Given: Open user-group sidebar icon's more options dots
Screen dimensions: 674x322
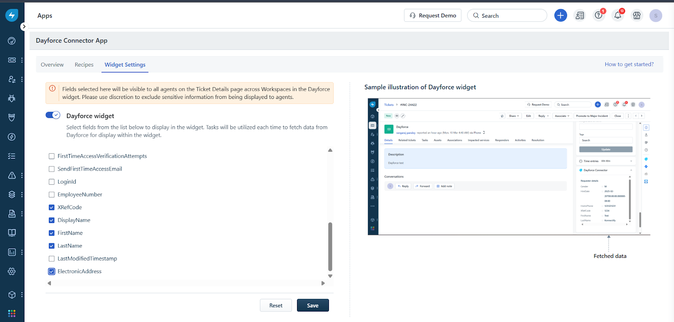Looking at the screenshot, I should click(x=22, y=79).
